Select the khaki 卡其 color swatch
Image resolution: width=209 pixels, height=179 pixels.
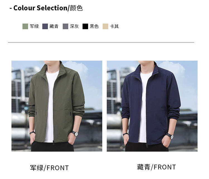click(x=105, y=26)
